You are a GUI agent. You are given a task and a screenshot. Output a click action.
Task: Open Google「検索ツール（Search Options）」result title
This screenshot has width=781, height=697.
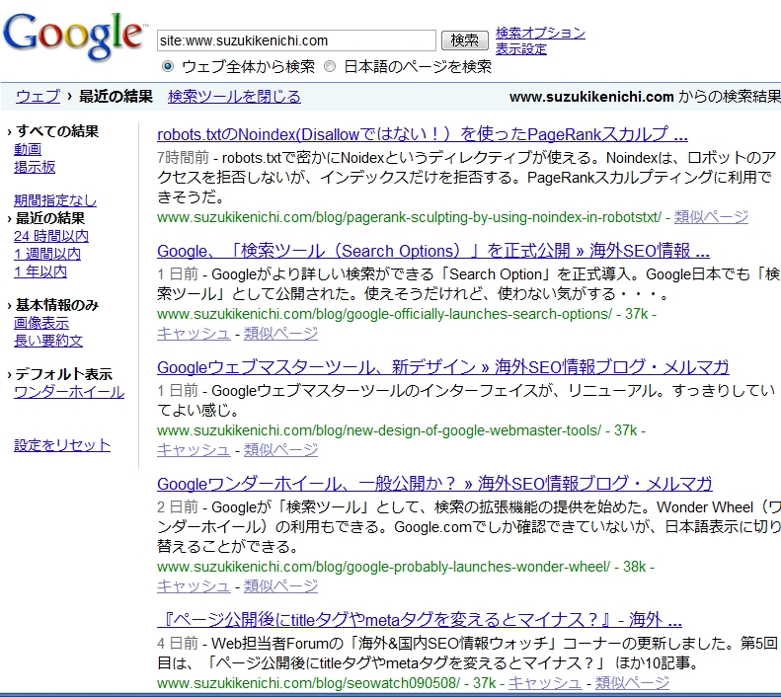point(433,251)
